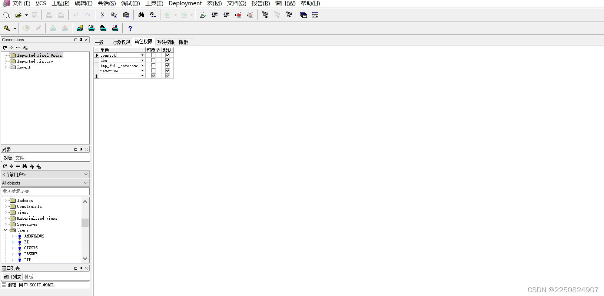Switch to the 一般 tab

coord(99,42)
